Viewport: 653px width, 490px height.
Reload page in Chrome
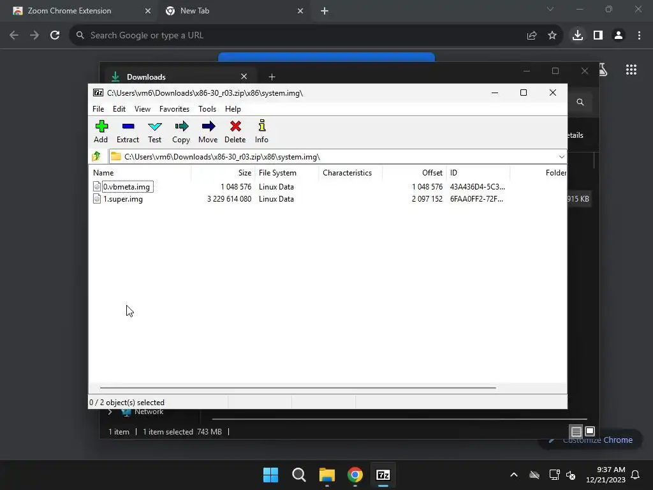pos(55,36)
